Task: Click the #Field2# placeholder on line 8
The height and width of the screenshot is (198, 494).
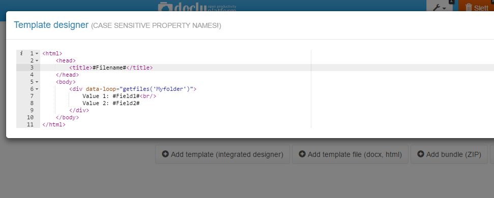Action: [x=126, y=104]
